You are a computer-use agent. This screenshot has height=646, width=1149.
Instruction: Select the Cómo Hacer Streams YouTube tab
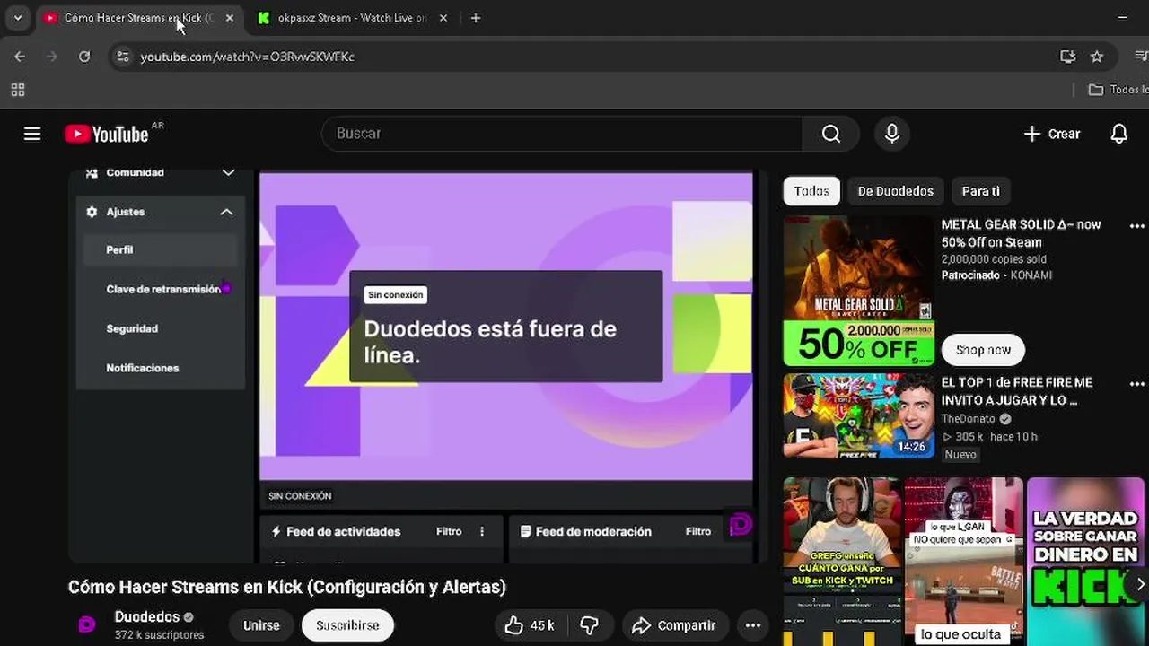point(137,18)
